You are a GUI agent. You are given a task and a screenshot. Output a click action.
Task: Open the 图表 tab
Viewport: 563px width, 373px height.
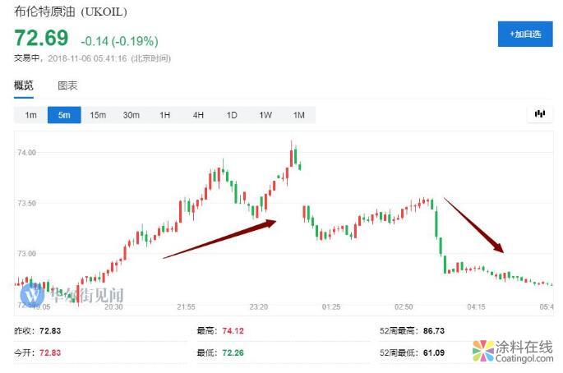coord(67,85)
